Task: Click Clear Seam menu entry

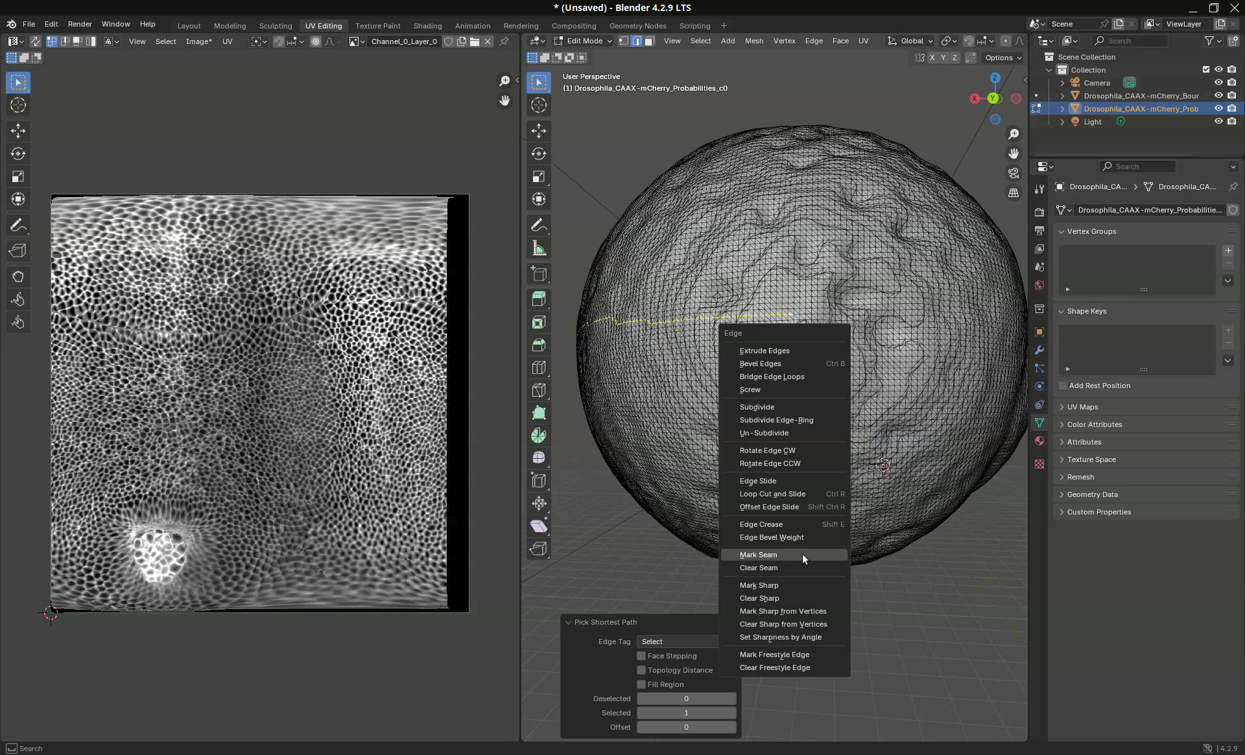Action: 758,568
